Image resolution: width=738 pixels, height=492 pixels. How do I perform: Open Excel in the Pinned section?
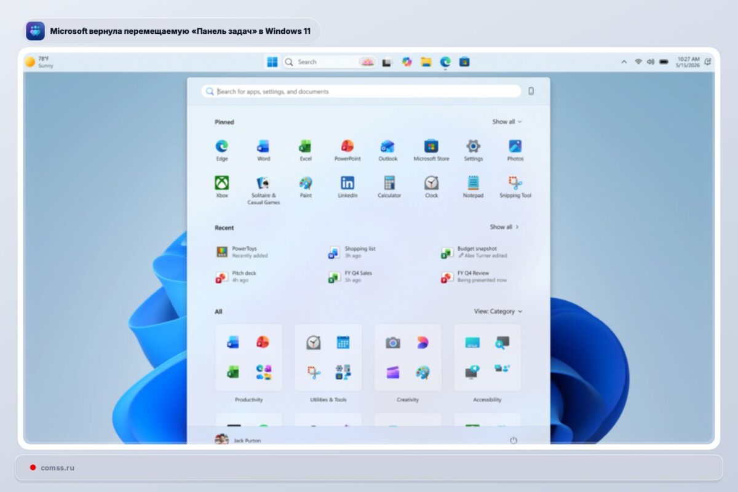click(306, 150)
